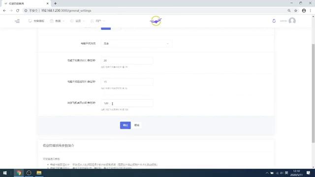Expand the settings nav dropdown
The height and width of the screenshot is (177, 315).
click(x=78, y=21)
